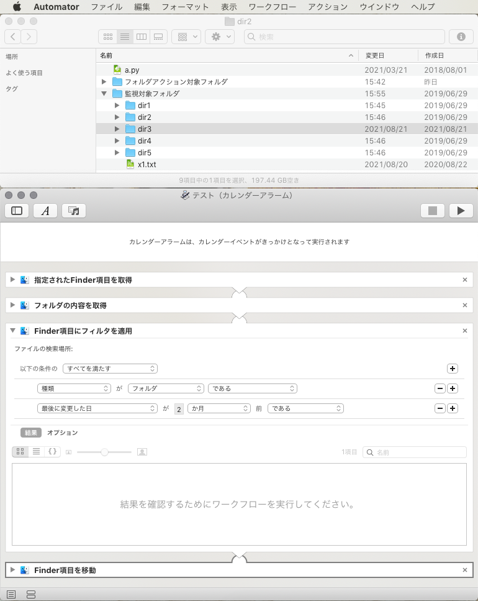Sort Finder list by 変更日 column
478x601 pixels.
pyautogui.click(x=388, y=55)
